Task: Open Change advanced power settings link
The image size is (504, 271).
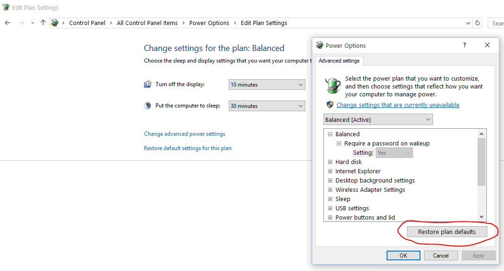Action: [x=184, y=133]
